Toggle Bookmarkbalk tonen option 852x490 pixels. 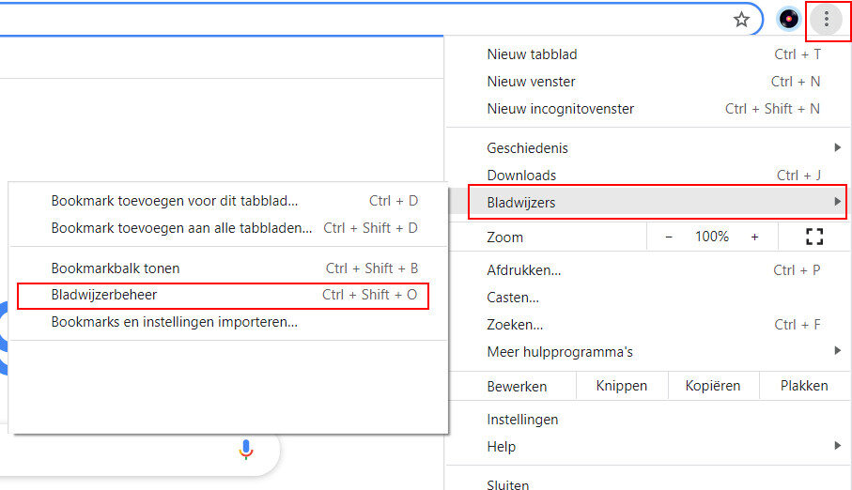[116, 268]
